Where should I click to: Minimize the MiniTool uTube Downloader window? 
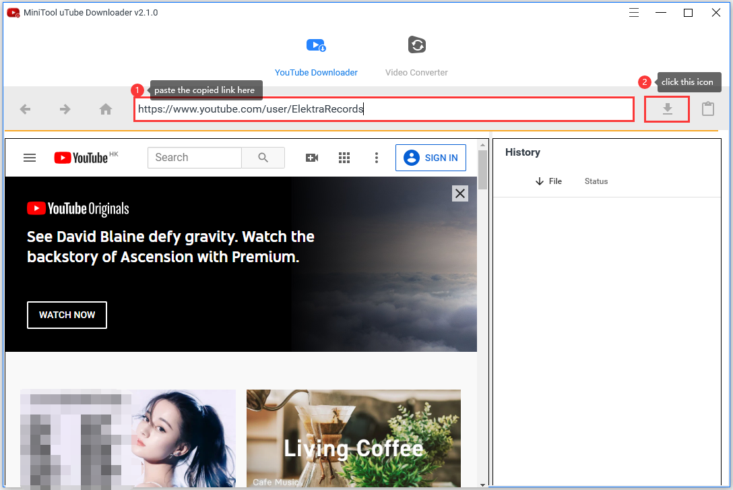(660, 13)
